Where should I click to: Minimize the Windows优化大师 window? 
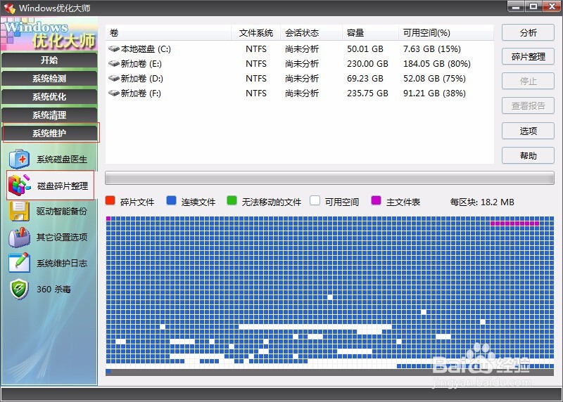516,6
